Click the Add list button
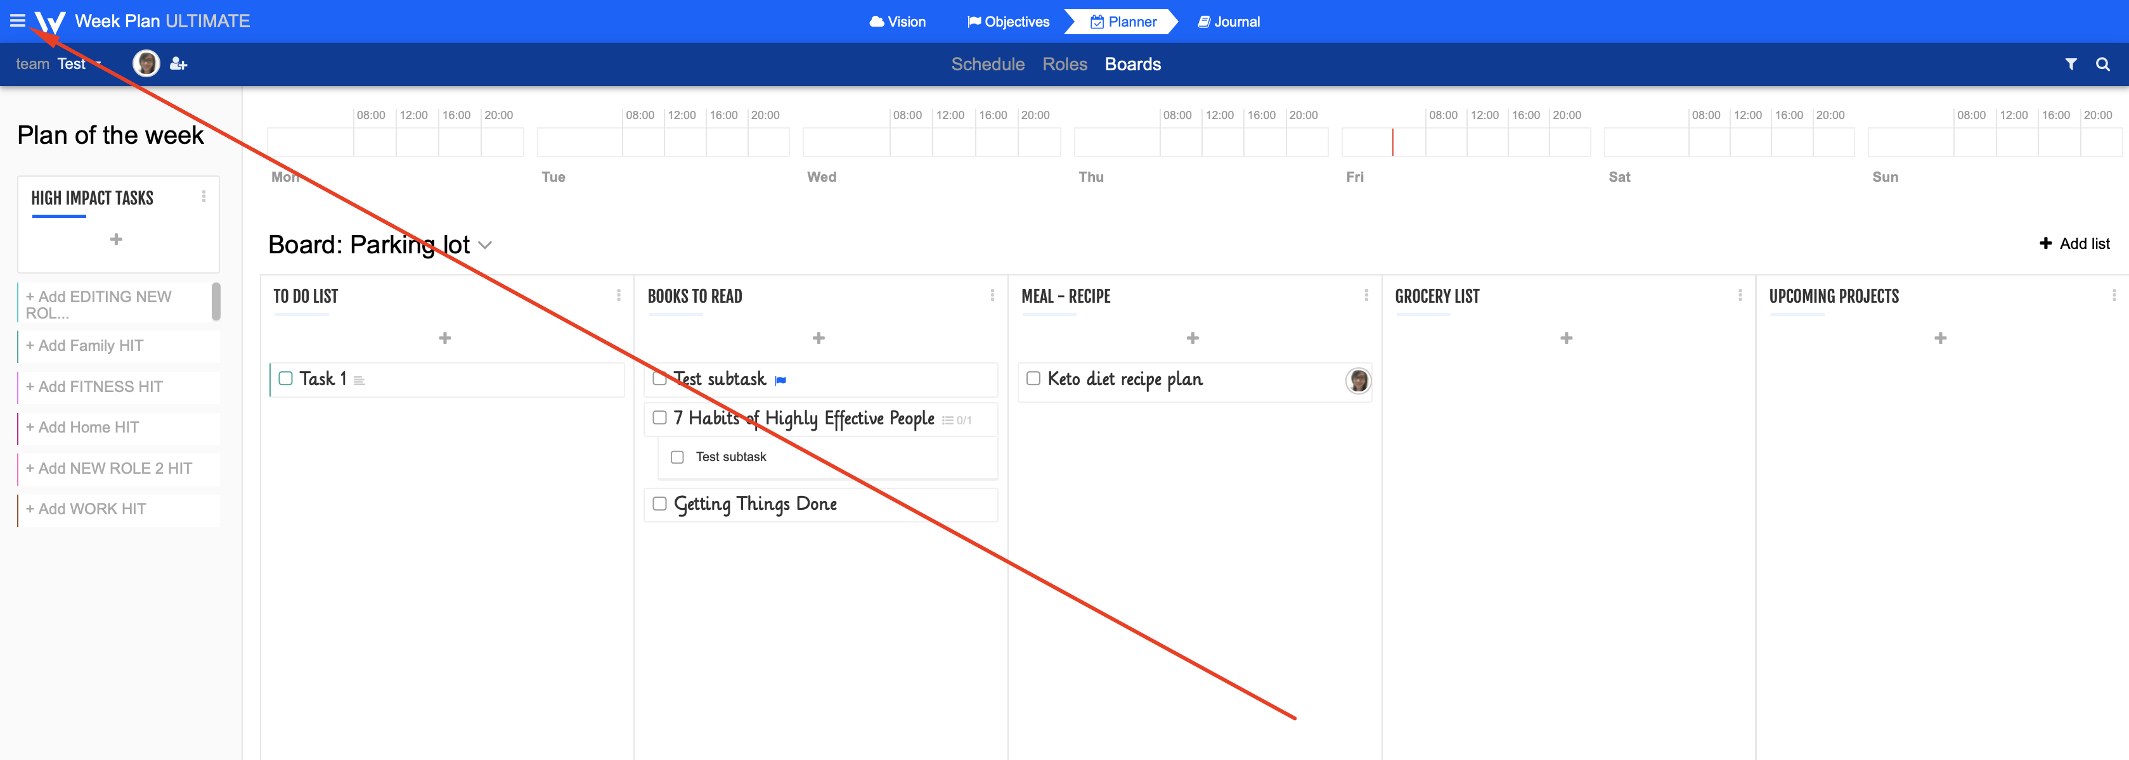 point(2074,243)
